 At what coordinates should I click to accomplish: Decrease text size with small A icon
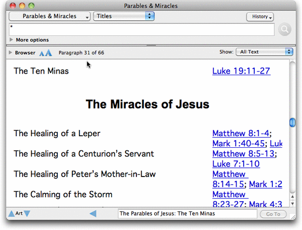[x=42, y=52]
